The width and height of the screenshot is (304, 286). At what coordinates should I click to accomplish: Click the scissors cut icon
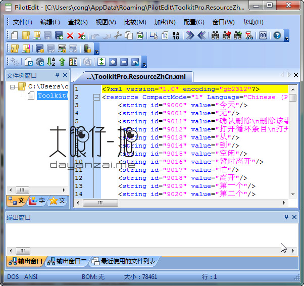pos(118,35)
